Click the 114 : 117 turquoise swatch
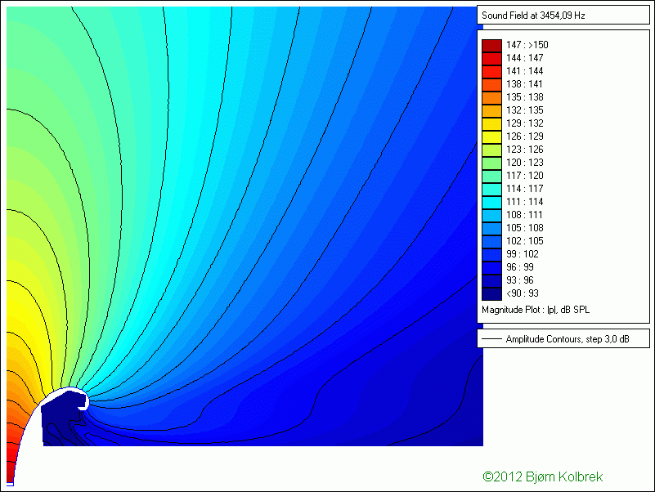Image resolution: width=655 pixels, height=492 pixels. pyautogui.click(x=491, y=189)
